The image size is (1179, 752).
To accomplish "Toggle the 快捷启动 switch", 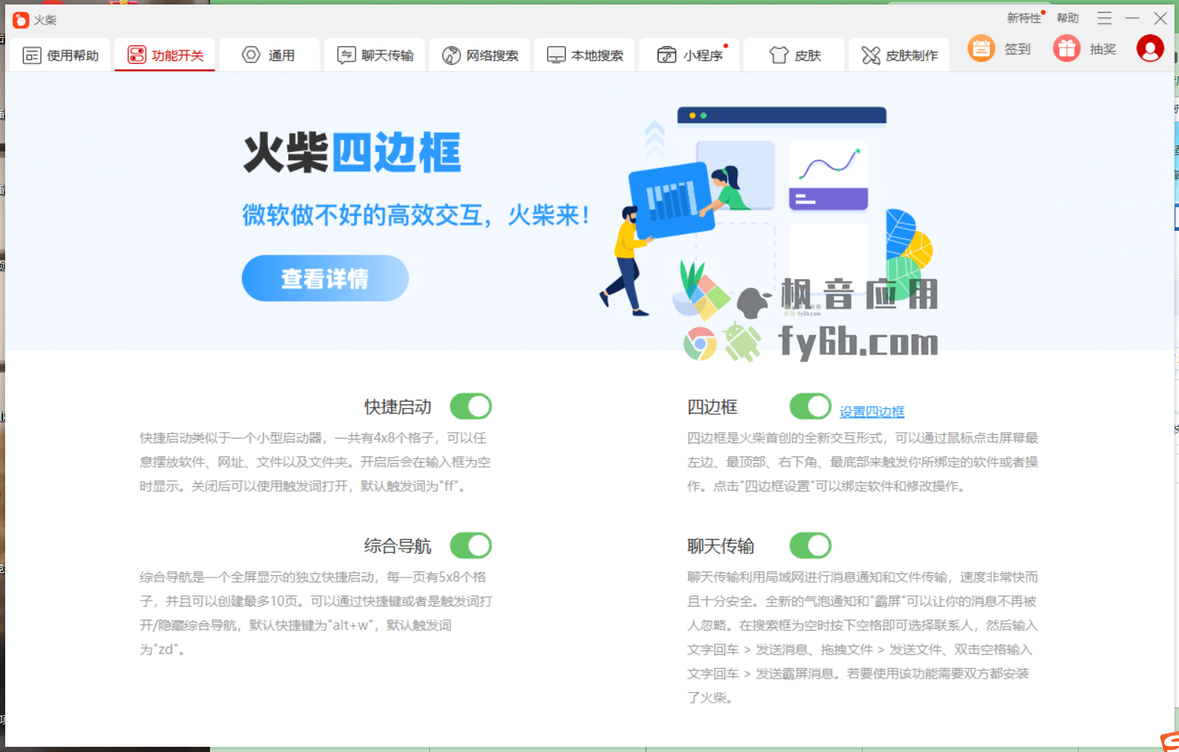I will tap(471, 407).
